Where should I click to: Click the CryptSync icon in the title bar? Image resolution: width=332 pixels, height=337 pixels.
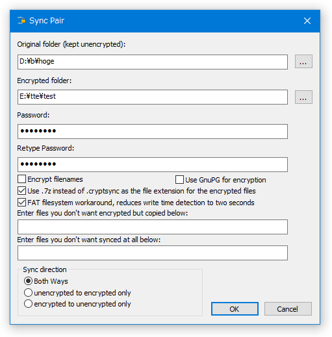click(x=21, y=21)
